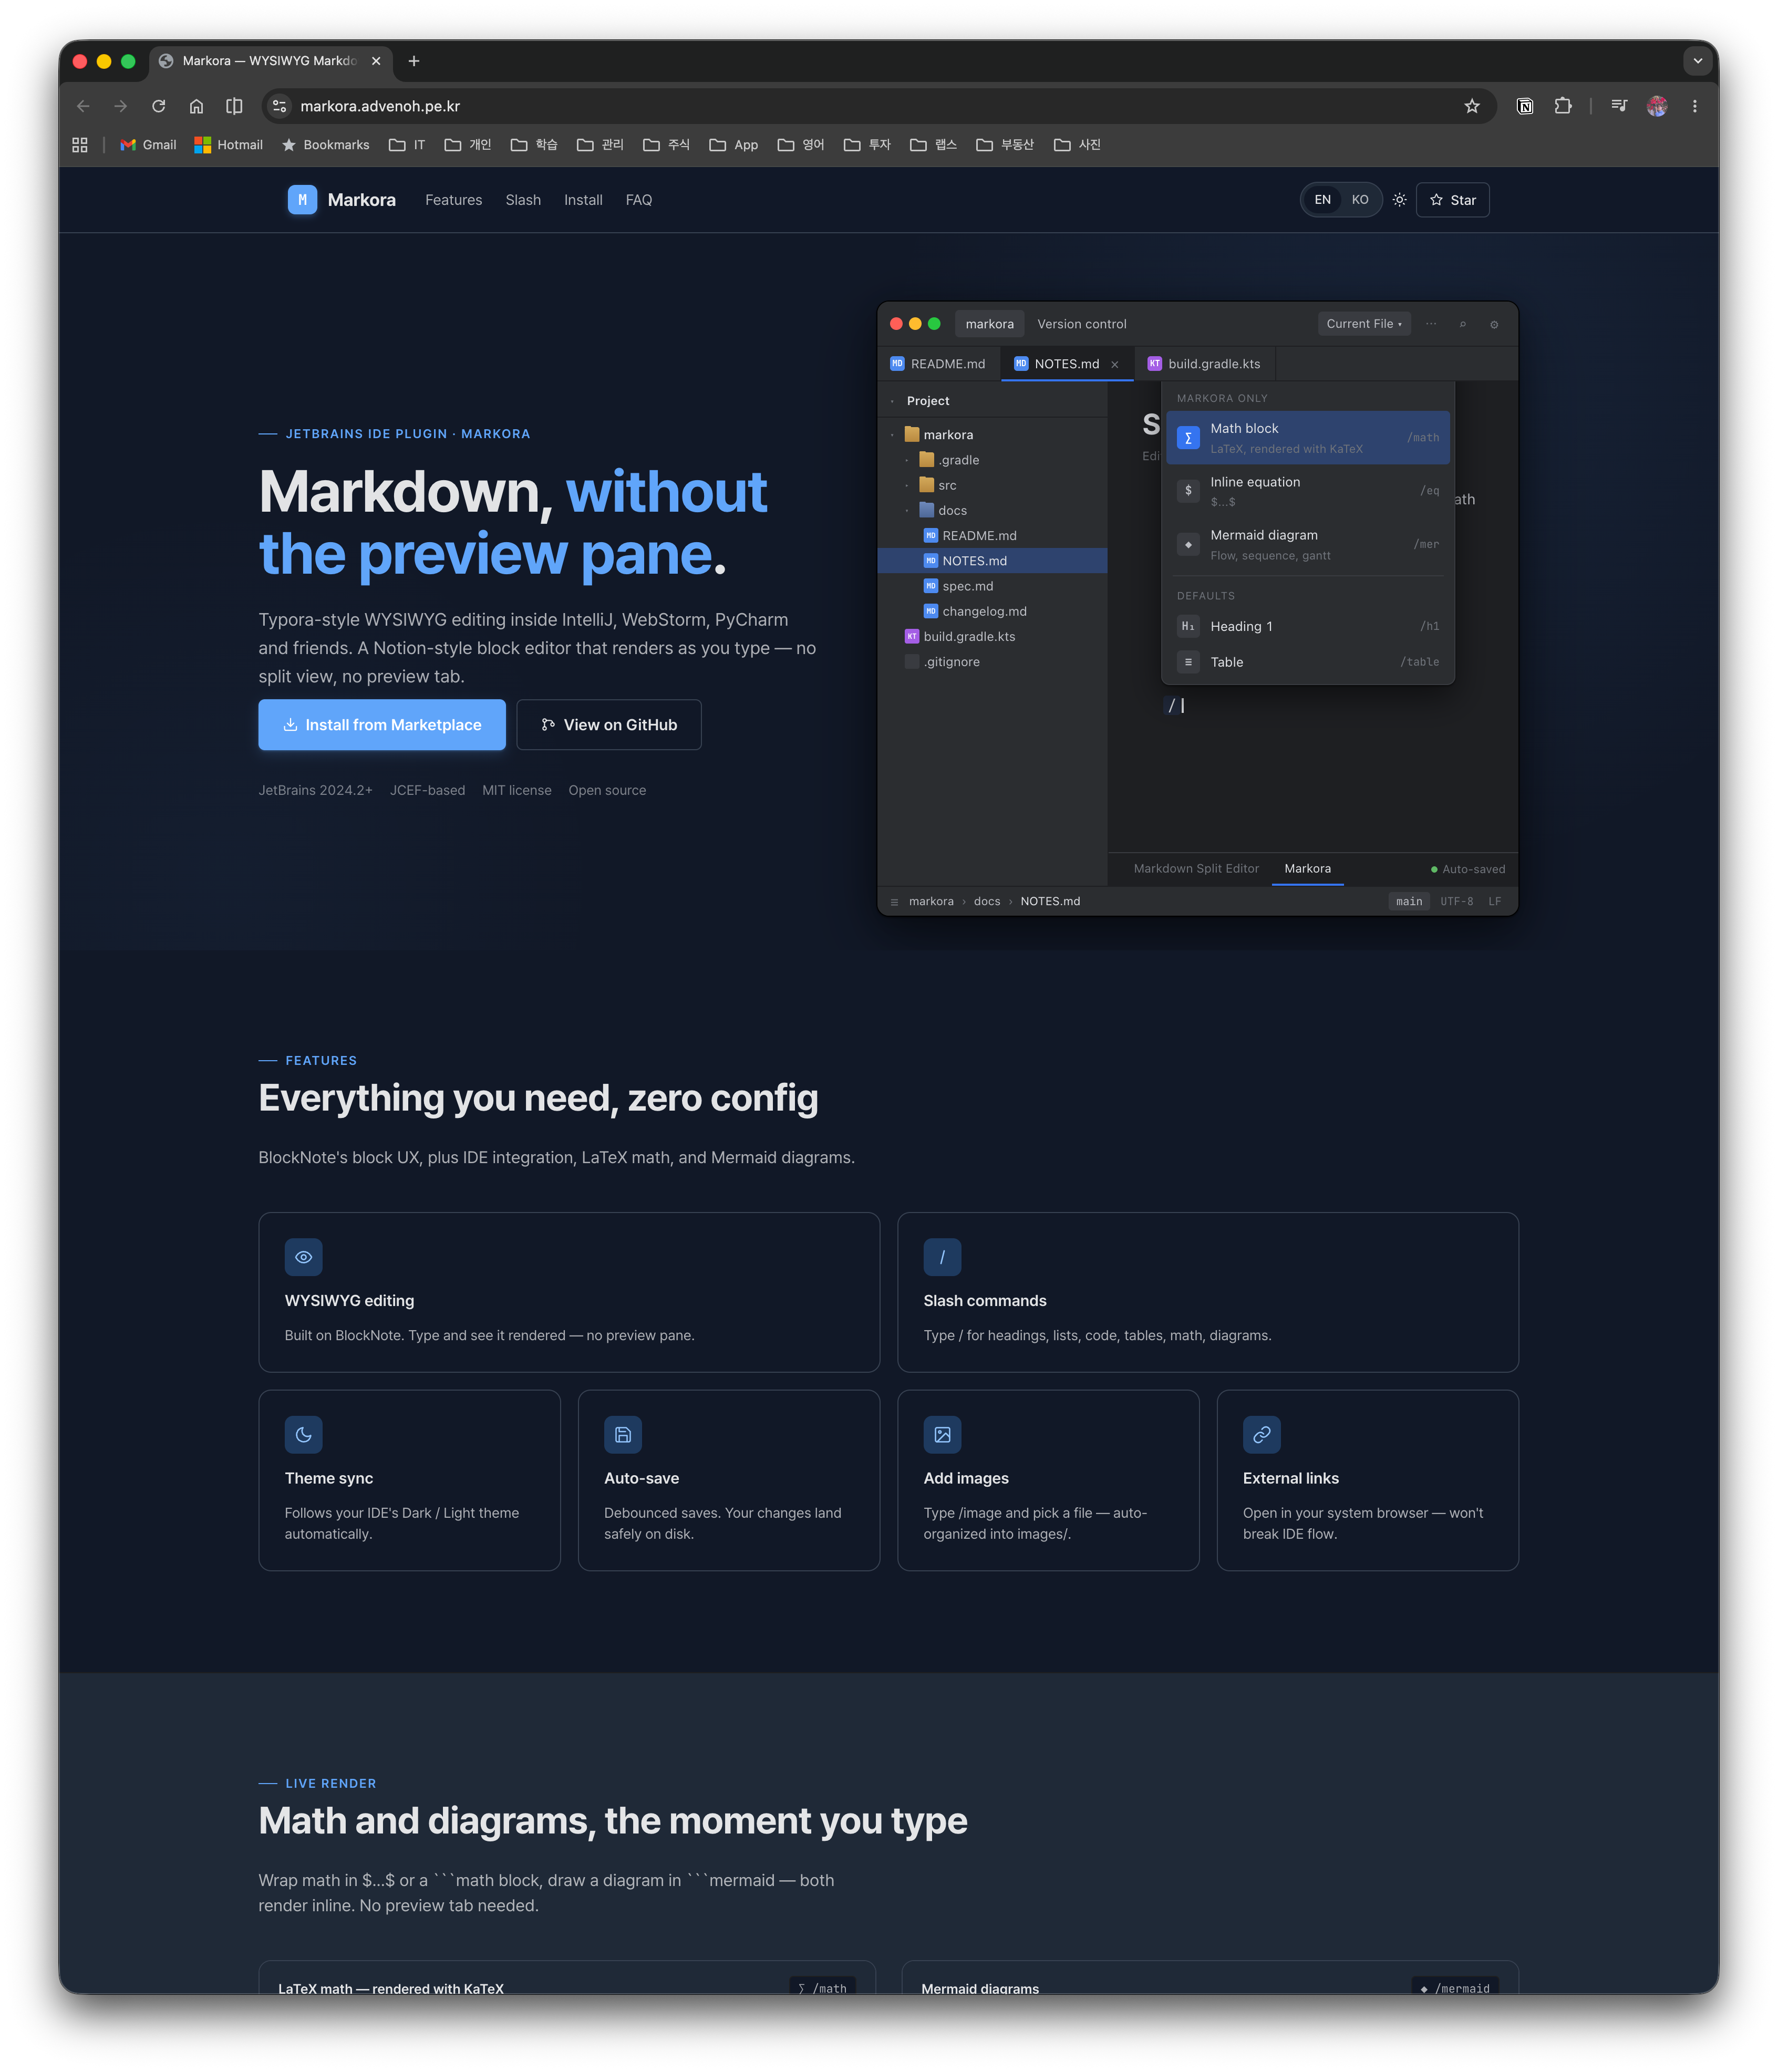Click the Version control item in IDE mockup
The image size is (1778, 2072).
(1081, 324)
